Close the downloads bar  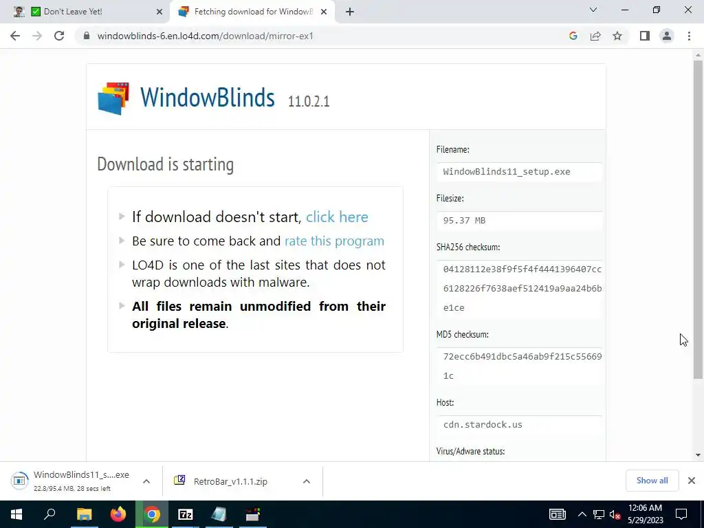click(692, 481)
